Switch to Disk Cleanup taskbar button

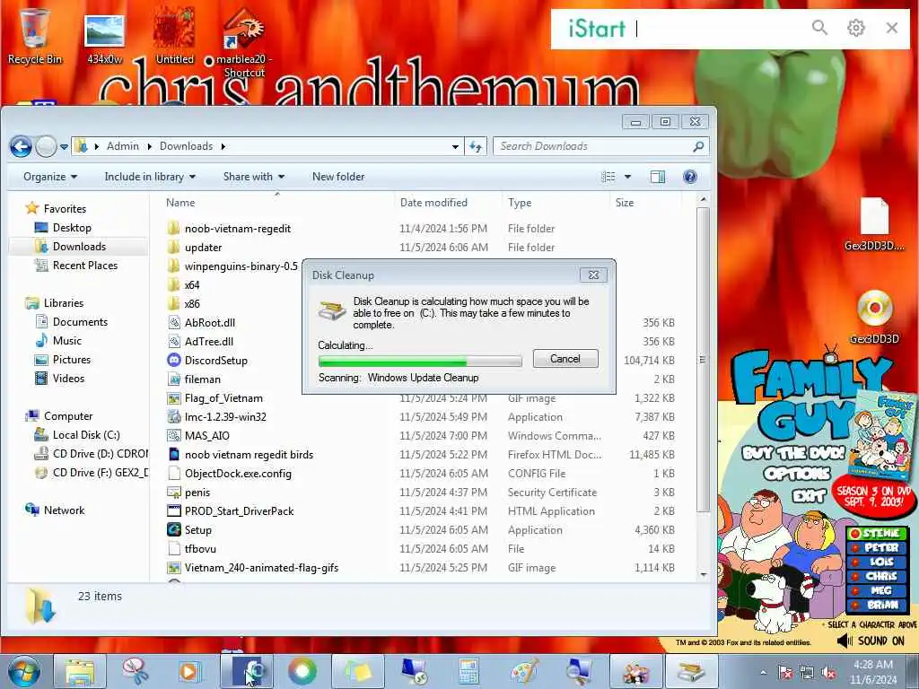click(x=690, y=671)
